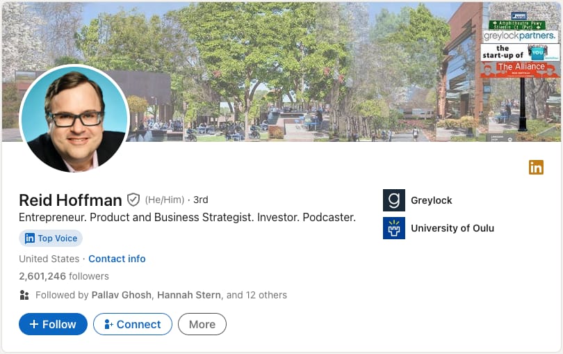Click the greylockpartners sign in banner
This screenshot has height=354, width=563.
[x=519, y=35]
